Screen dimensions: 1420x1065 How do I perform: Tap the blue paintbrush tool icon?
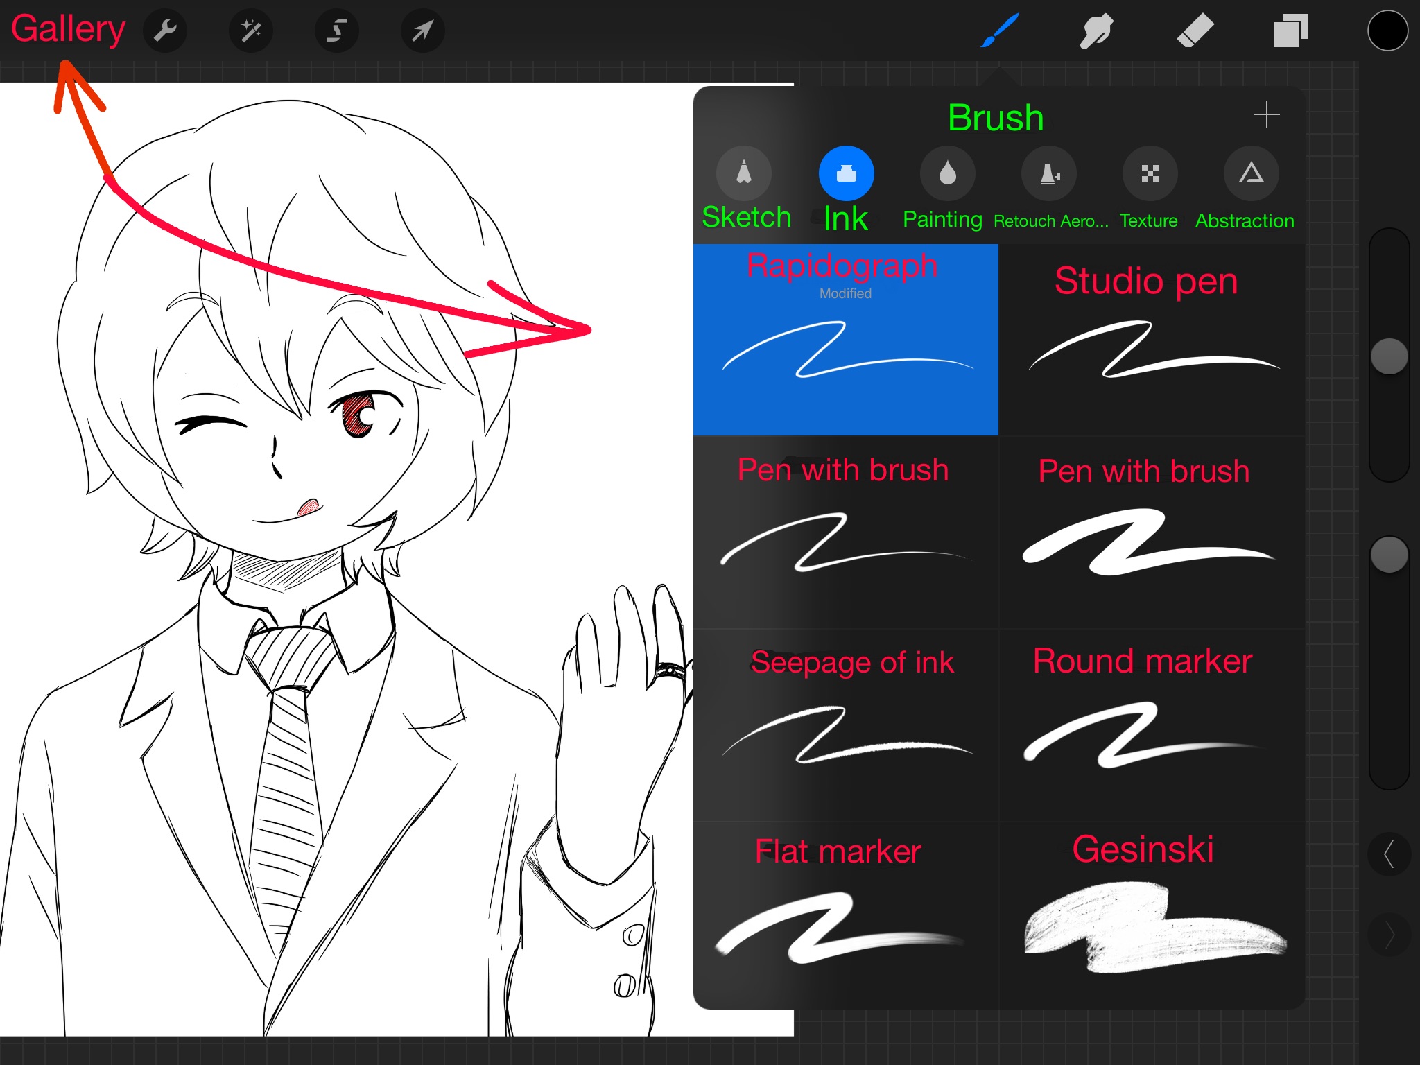(999, 31)
